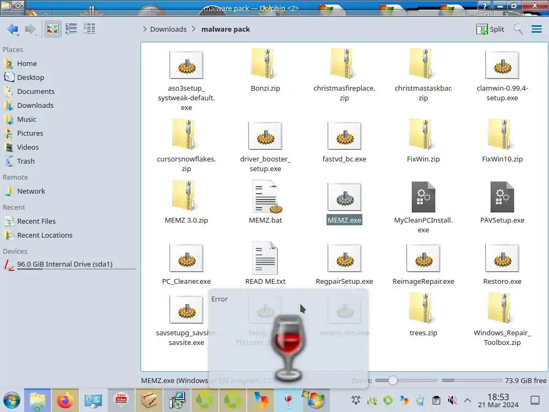This screenshot has width=549, height=412.
Task: Switch to Compact view mode
Action: pyautogui.click(x=71, y=29)
